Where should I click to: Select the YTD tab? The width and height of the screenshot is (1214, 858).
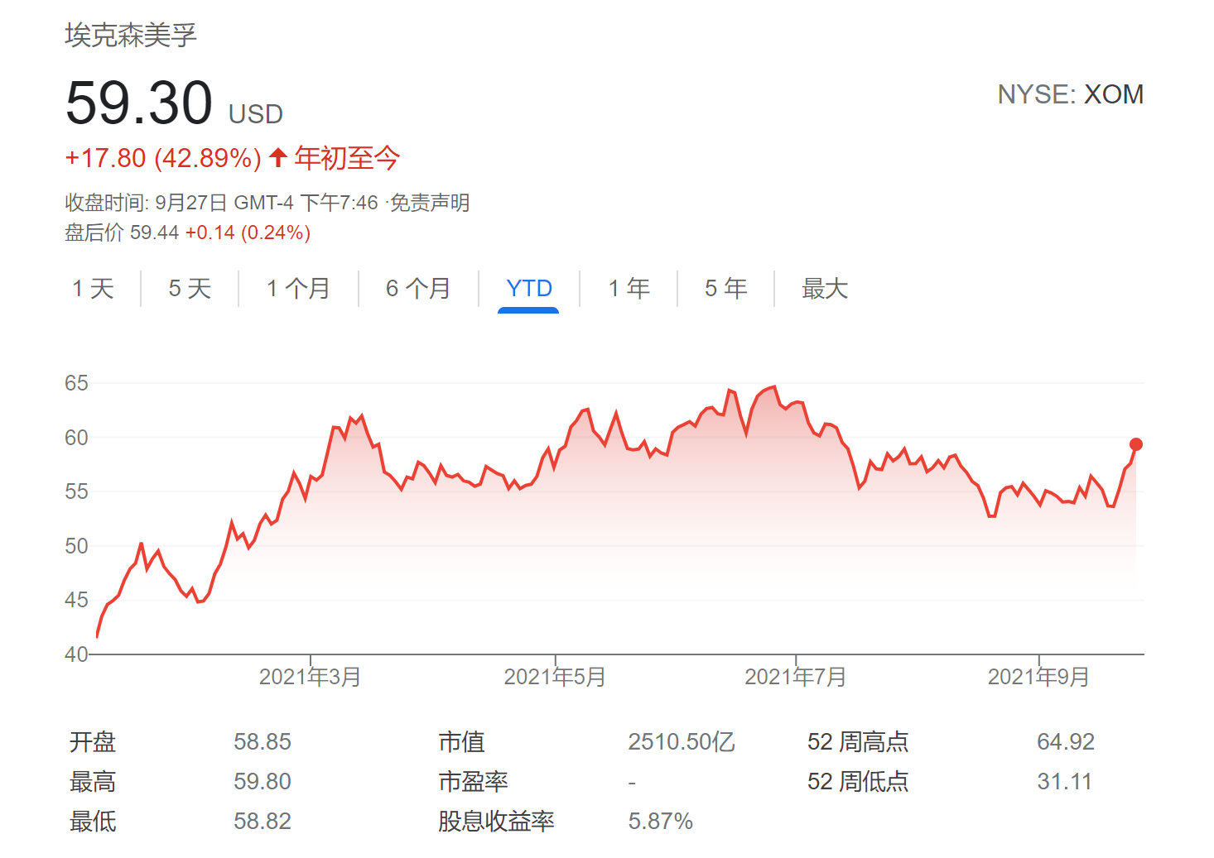tap(528, 288)
